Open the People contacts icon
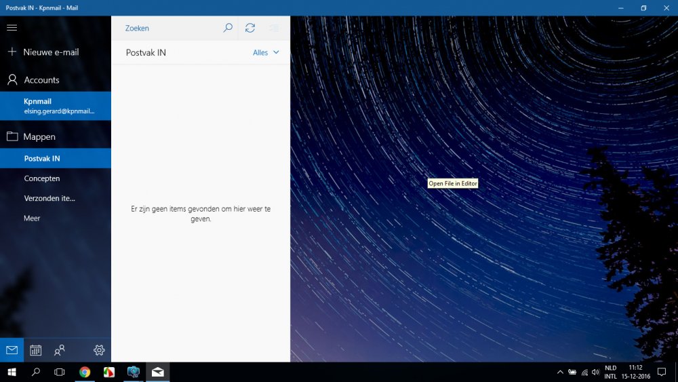 click(x=60, y=350)
